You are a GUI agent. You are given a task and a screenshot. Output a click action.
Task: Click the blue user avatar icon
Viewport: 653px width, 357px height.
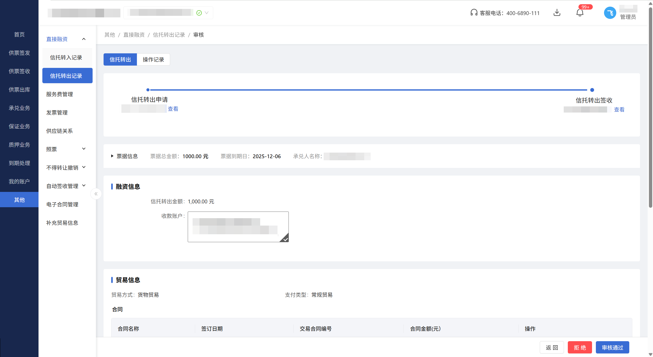(610, 13)
